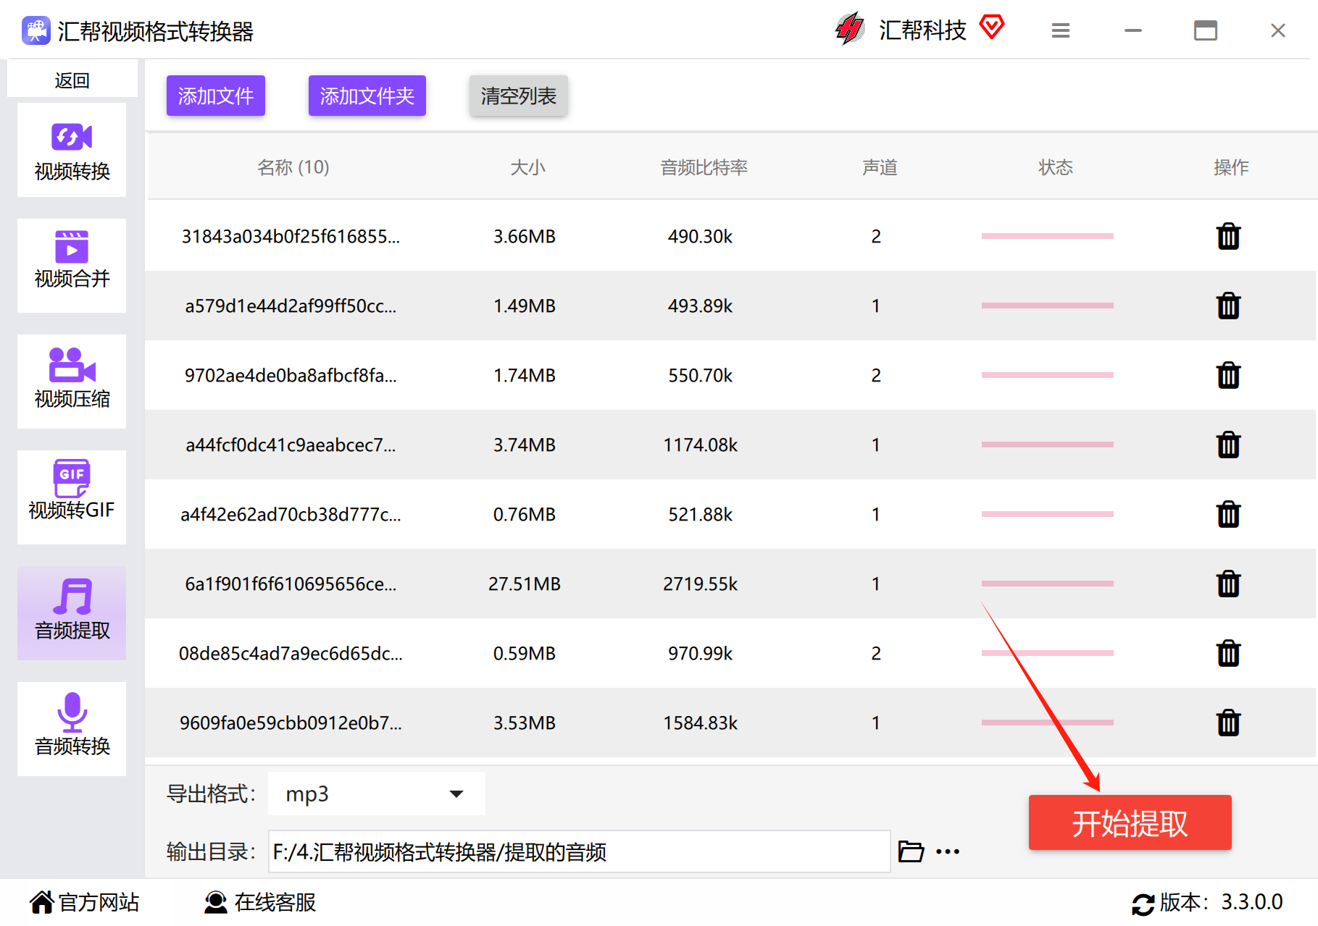Click the 1174.08k bitrate value
Screen dimensions: 1318x926
click(x=700, y=445)
